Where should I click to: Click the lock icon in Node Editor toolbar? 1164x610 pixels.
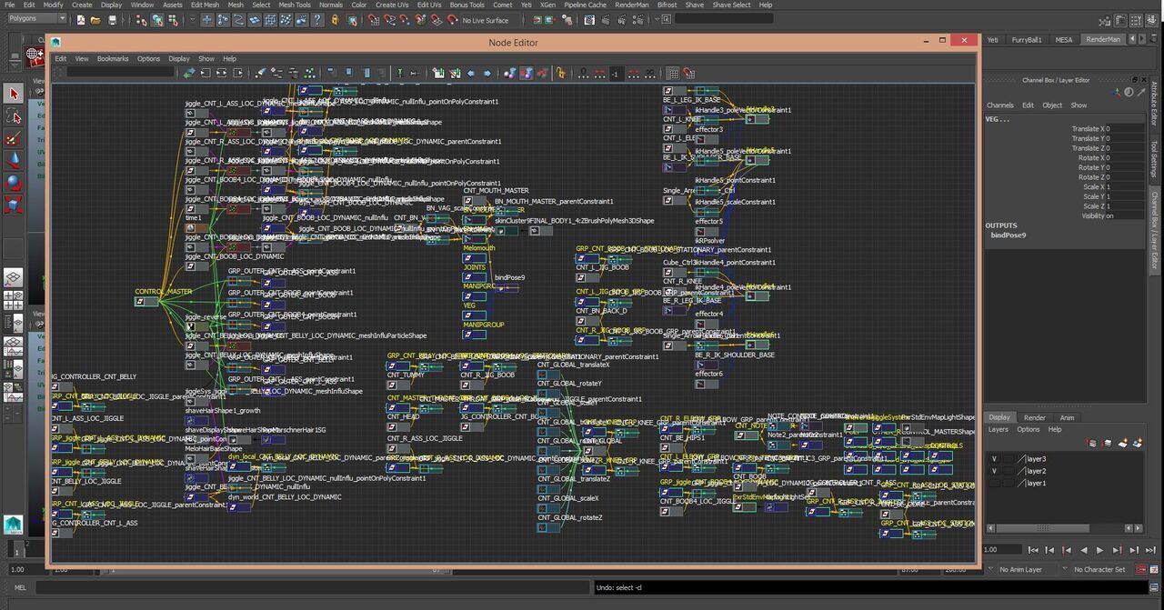click(560, 73)
